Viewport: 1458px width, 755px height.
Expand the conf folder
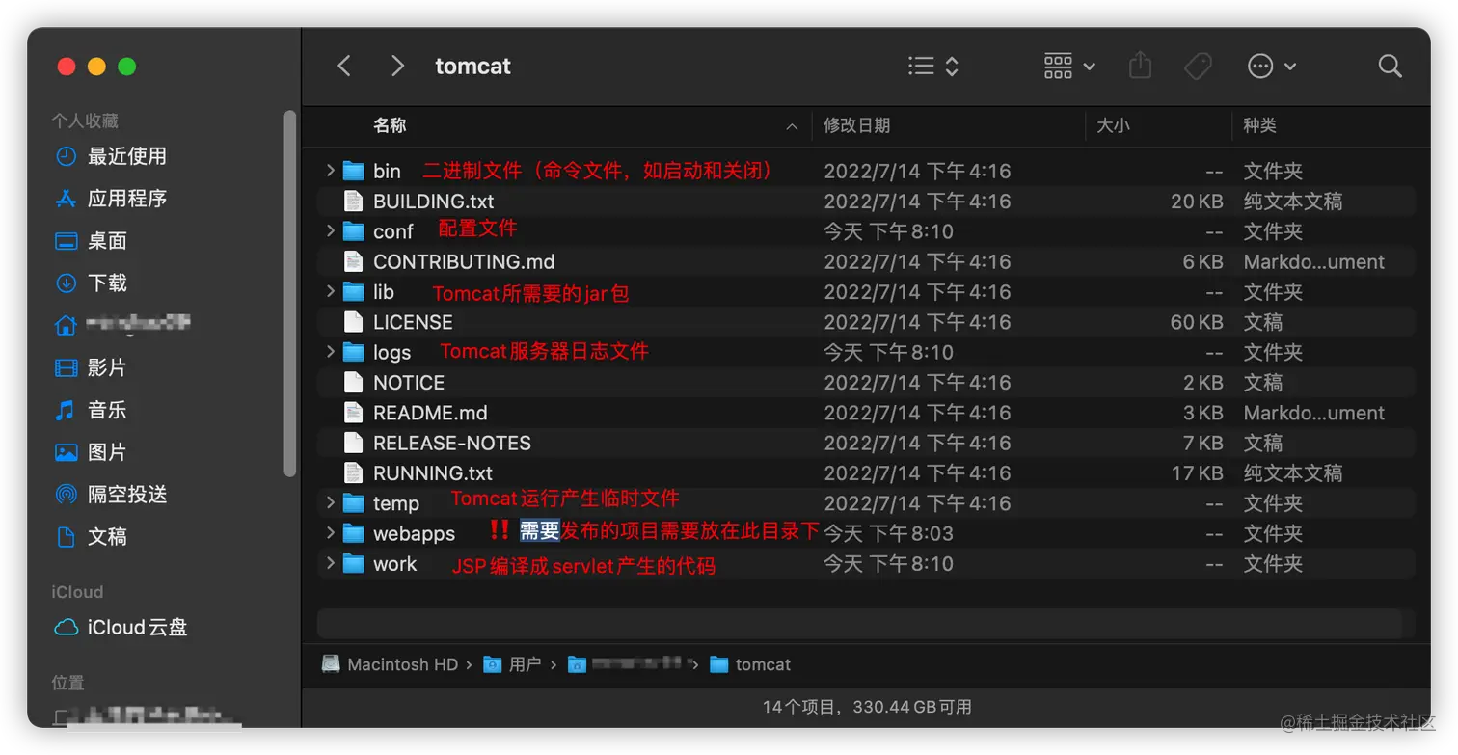click(x=330, y=231)
